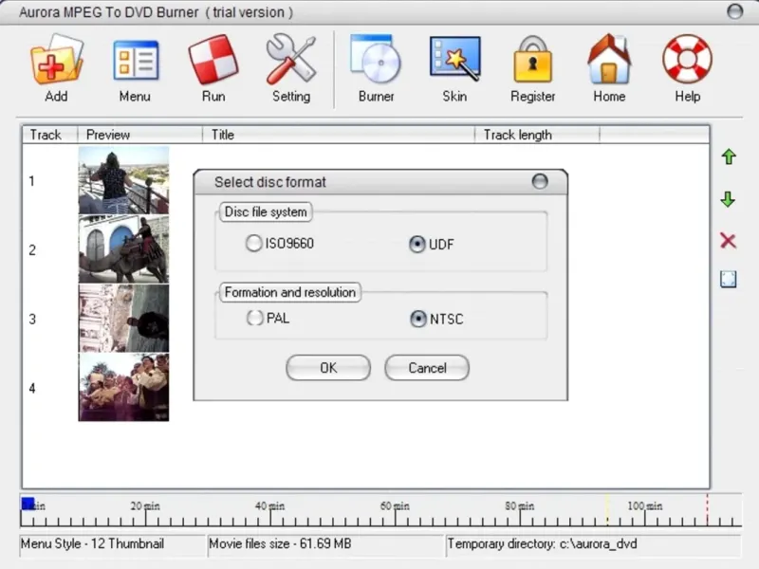Click the 100 min timeline label

pyautogui.click(x=645, y=506)
